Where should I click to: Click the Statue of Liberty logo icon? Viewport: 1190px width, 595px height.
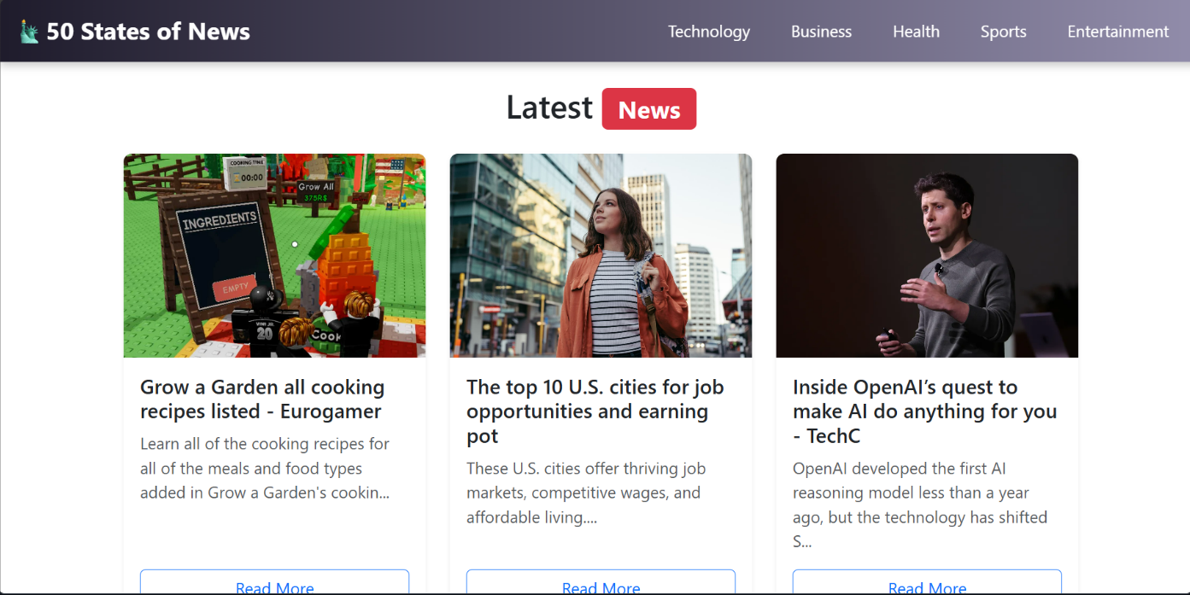(29, 32)
